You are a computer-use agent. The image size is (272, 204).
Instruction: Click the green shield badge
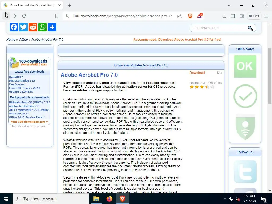(245, 127)
